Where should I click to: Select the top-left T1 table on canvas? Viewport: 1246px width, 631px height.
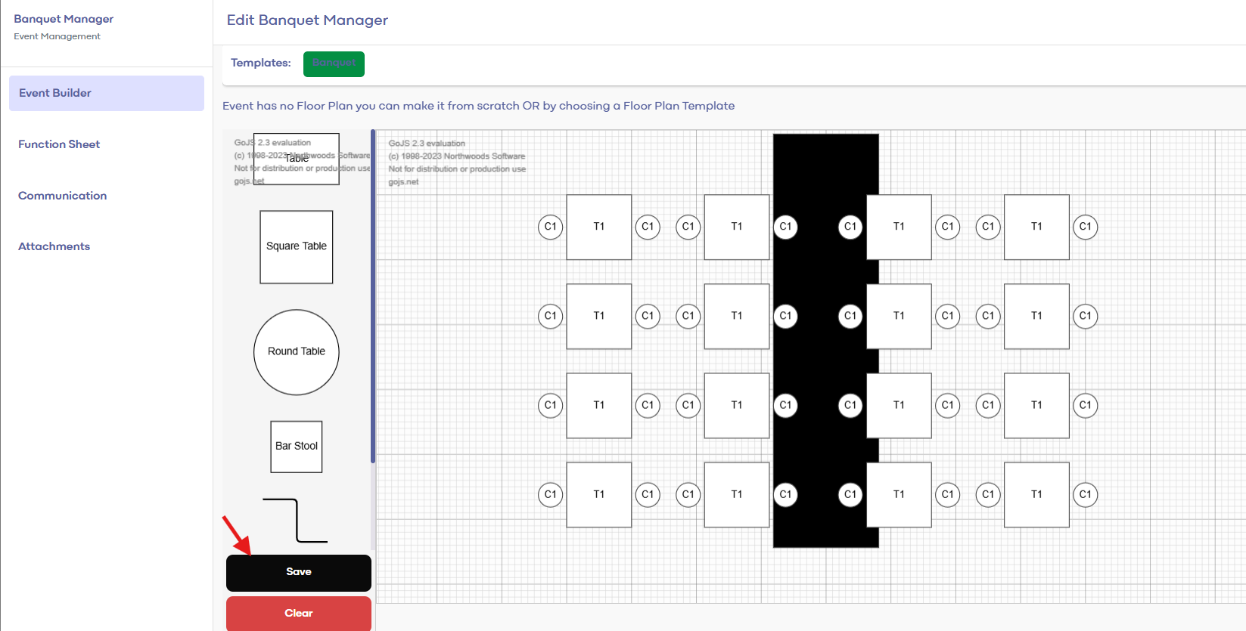click(x=598, y=227)
